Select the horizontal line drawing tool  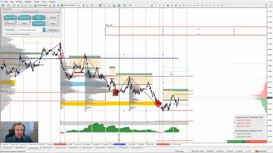pos(144,6)
